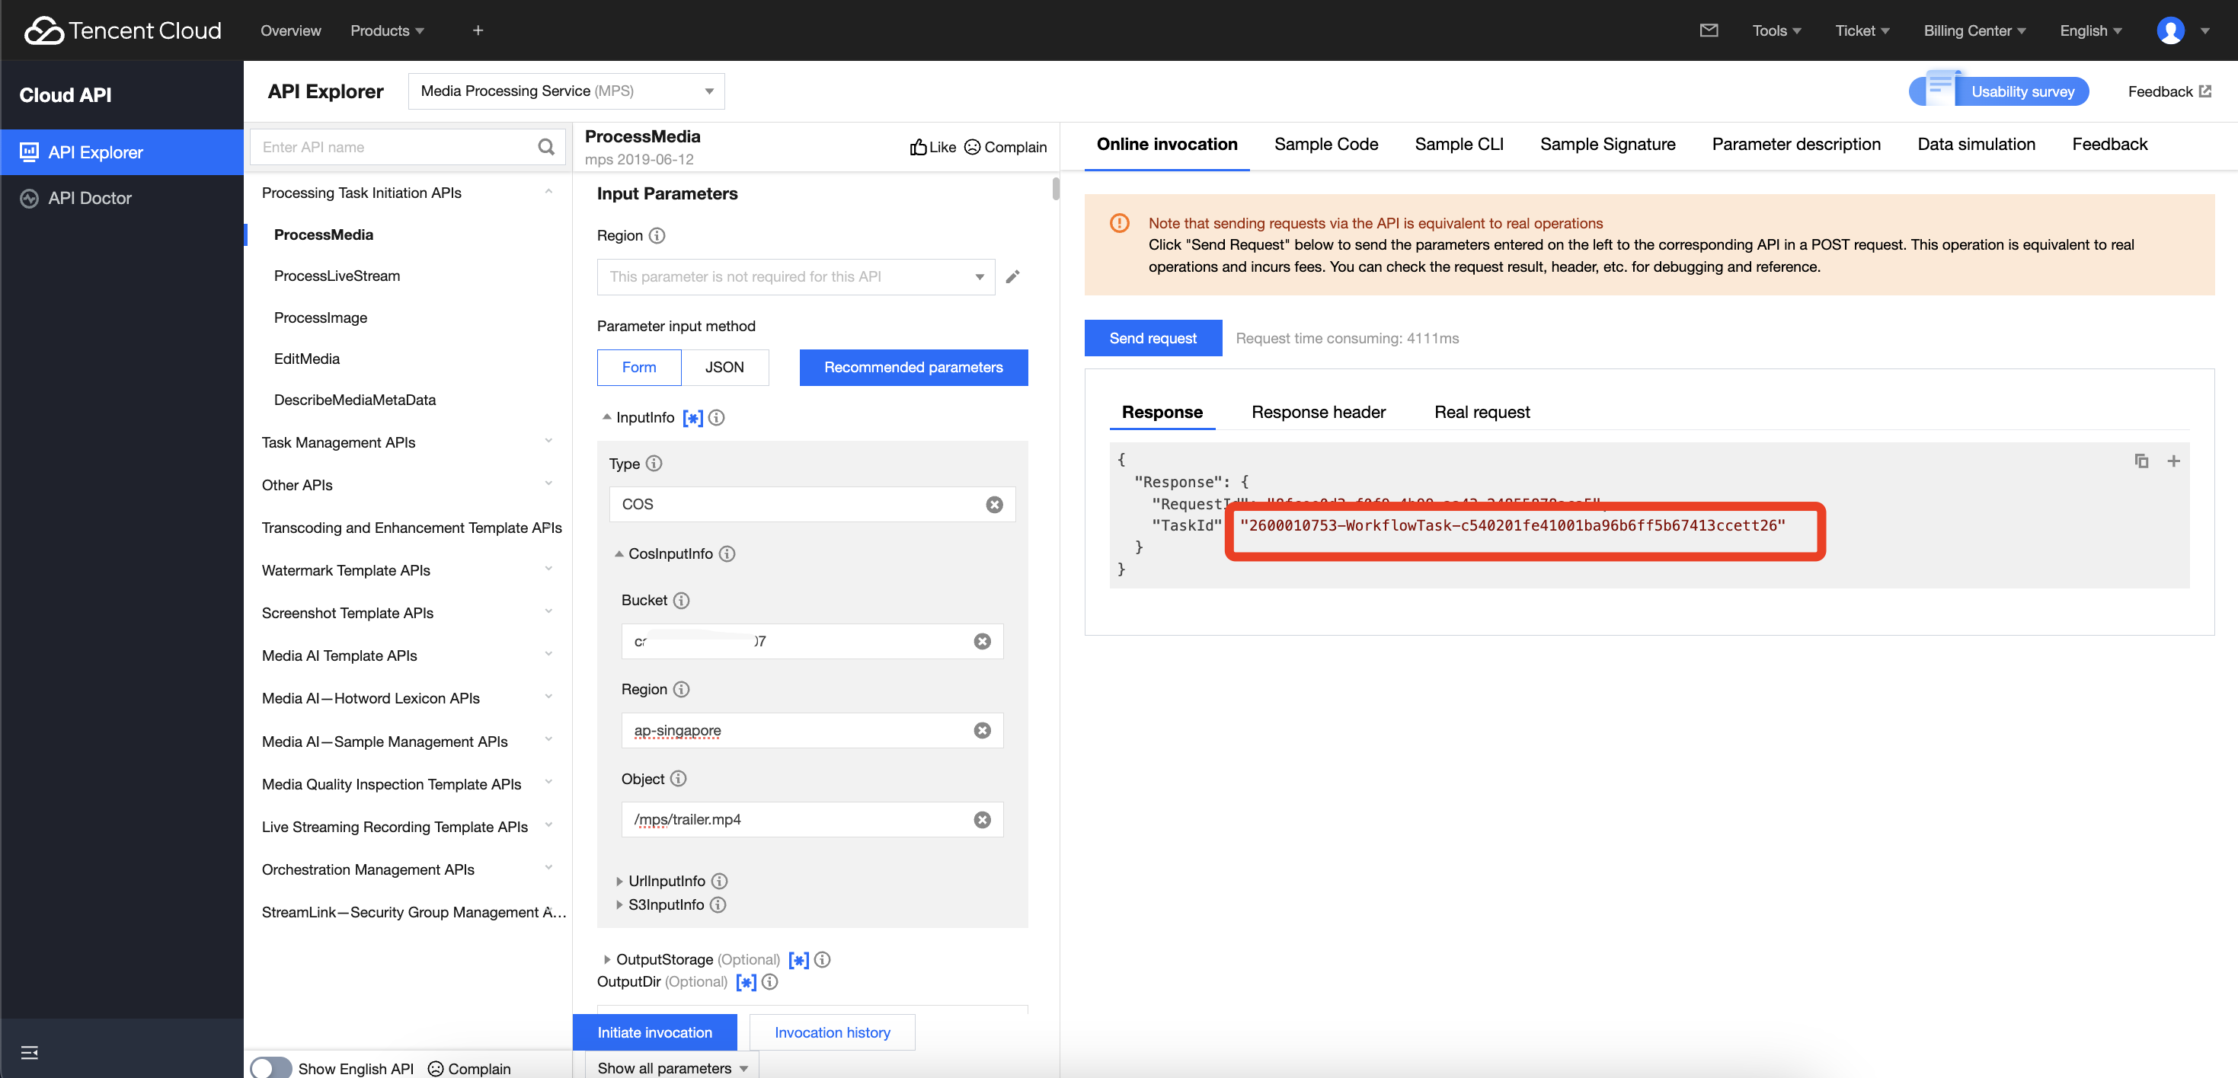Image resolution: width=2238 pixels, height=1078 pixels.
Task: Click the search magnifier icon
Action: (545, 147)
